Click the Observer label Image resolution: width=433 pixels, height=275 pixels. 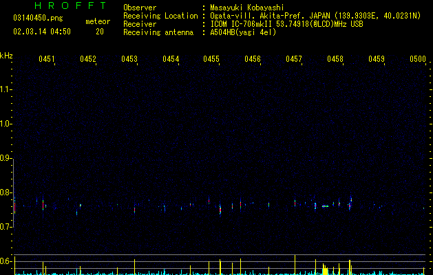click(x=140, y=8)
